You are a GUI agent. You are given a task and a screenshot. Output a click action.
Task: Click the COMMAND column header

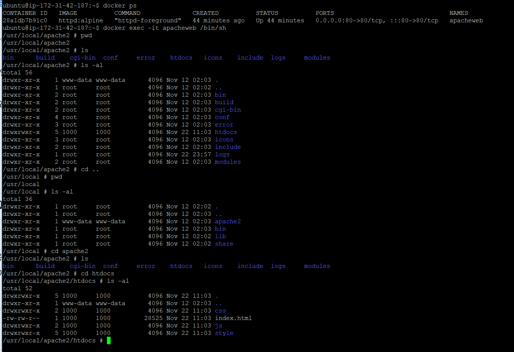[127, 13]
